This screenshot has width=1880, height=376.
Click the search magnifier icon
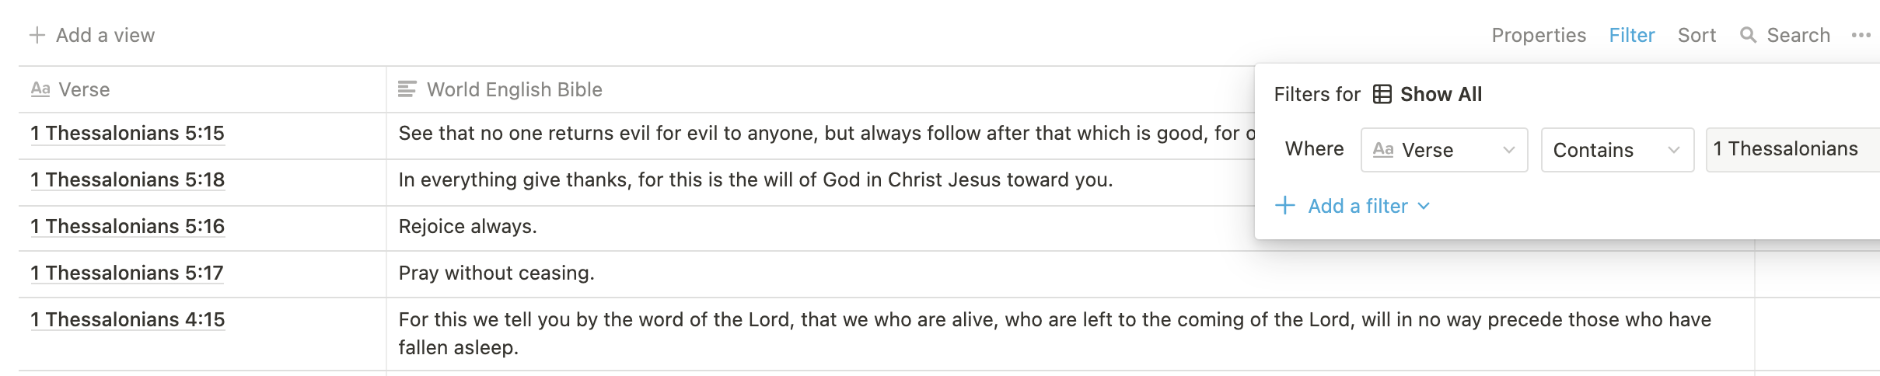coord(1748,35)
